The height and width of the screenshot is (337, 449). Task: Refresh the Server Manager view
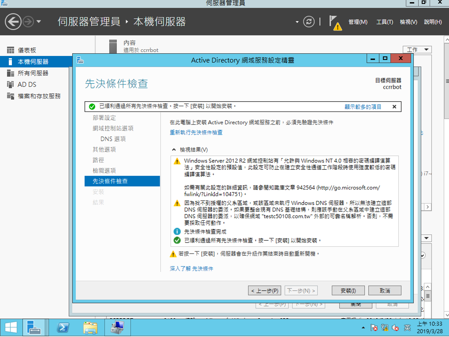(308, 22)
